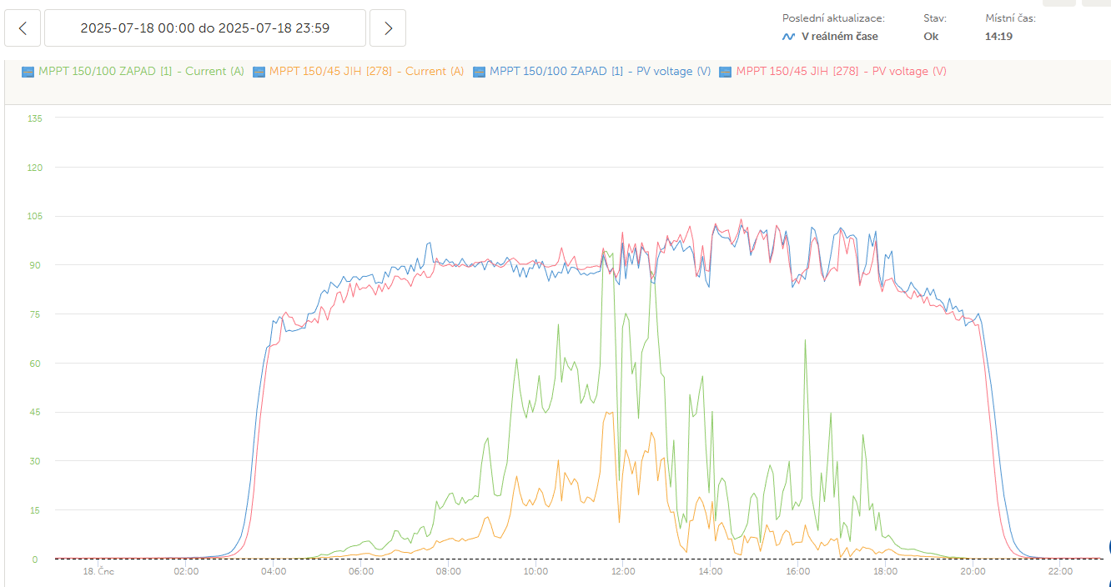Viewport: 1111px width, 587px height.
Task: Click the 105 value on the y-axis
Action: 36,216
